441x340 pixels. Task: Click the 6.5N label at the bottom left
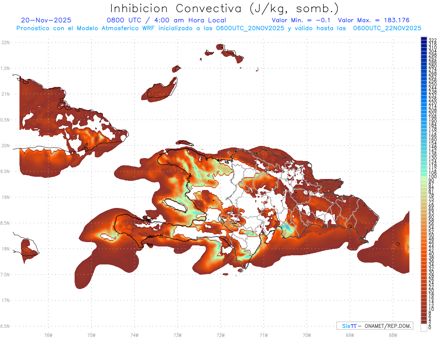click(6, 326)
